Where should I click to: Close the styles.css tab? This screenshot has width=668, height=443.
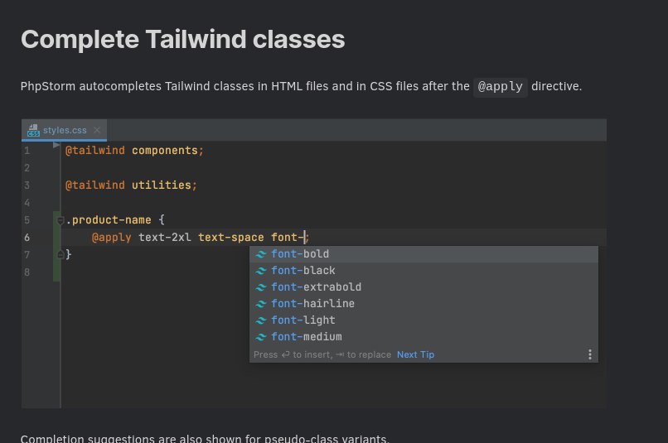(97, 130)
